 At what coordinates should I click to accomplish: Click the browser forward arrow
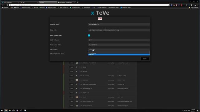[5, 5]
